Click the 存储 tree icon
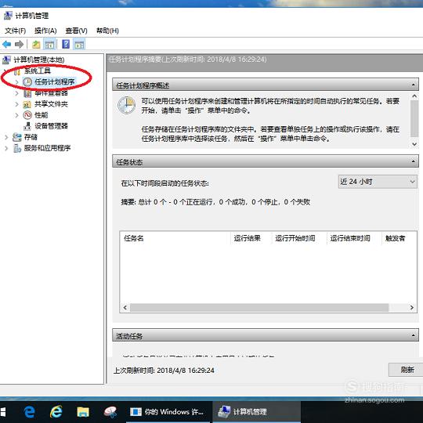The width and height of the screenshot is (423, 423). pos(17,137)
